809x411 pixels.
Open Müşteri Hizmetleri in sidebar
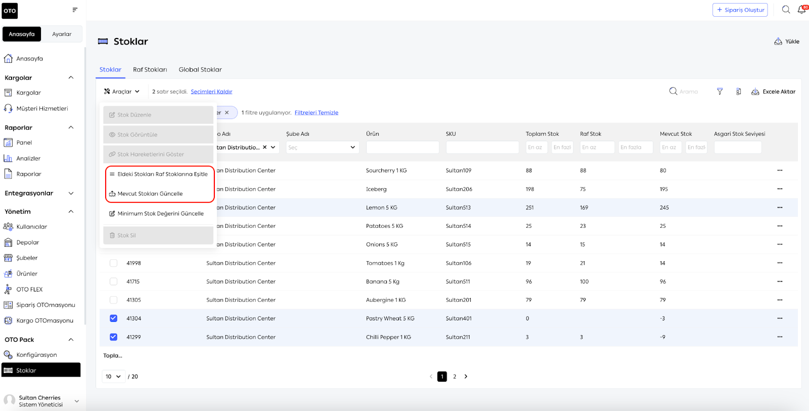[x=42, y=108]
